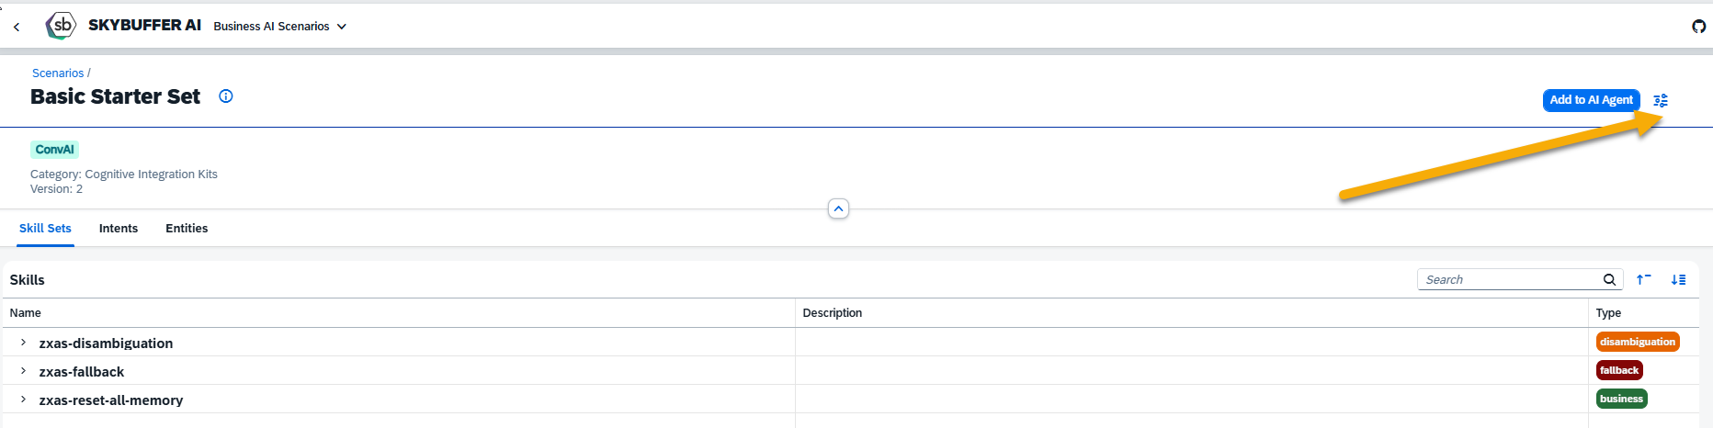The height and width of the screenshot is (428, 1713).
Task: Select the zxas-fallback skill name
Action: click(81, 371)
